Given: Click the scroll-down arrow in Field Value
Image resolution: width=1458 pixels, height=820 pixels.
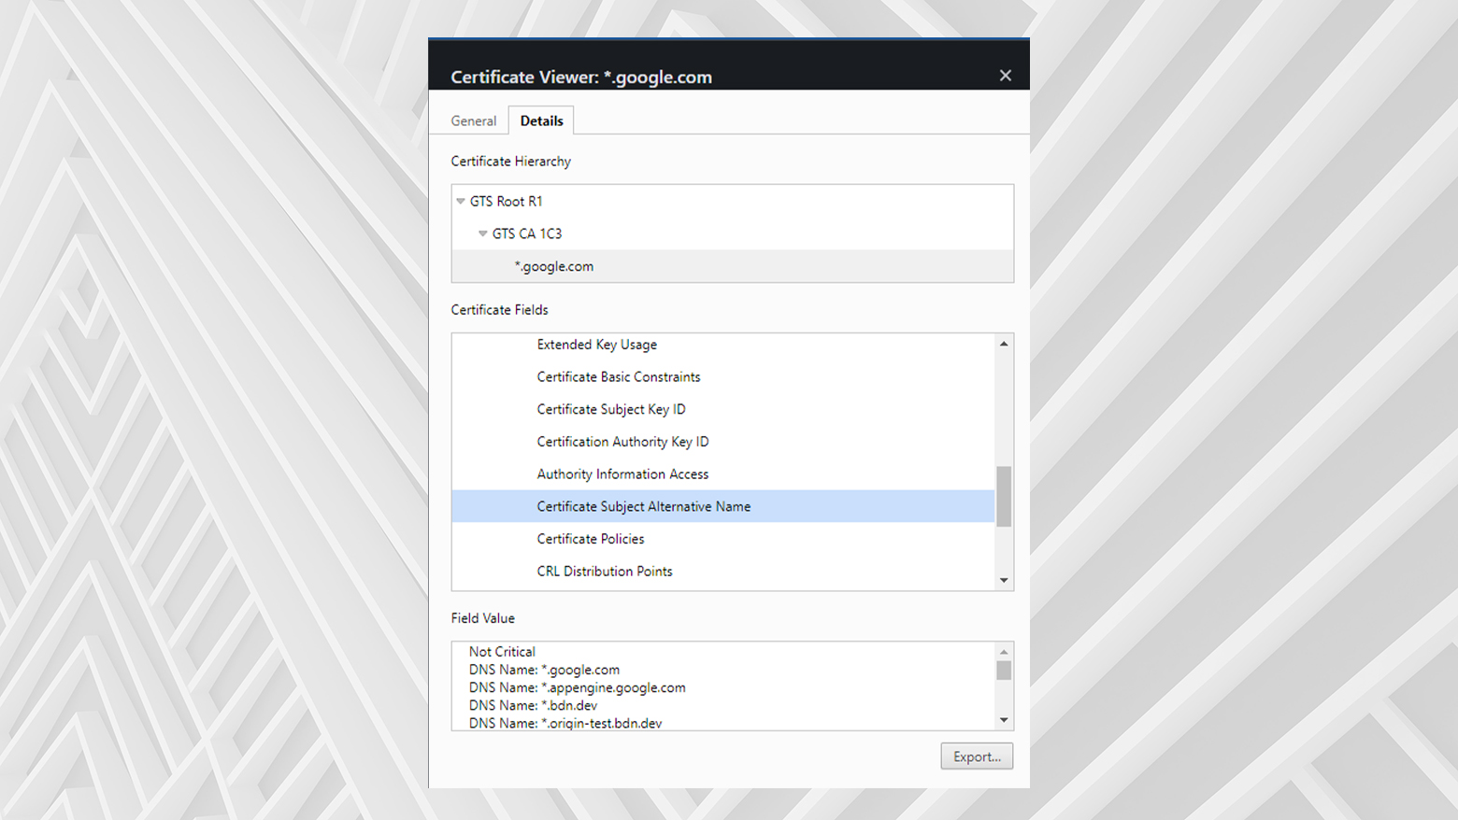Looking at the screenshot, I should pyautogui.click(x=1004, y=719).
